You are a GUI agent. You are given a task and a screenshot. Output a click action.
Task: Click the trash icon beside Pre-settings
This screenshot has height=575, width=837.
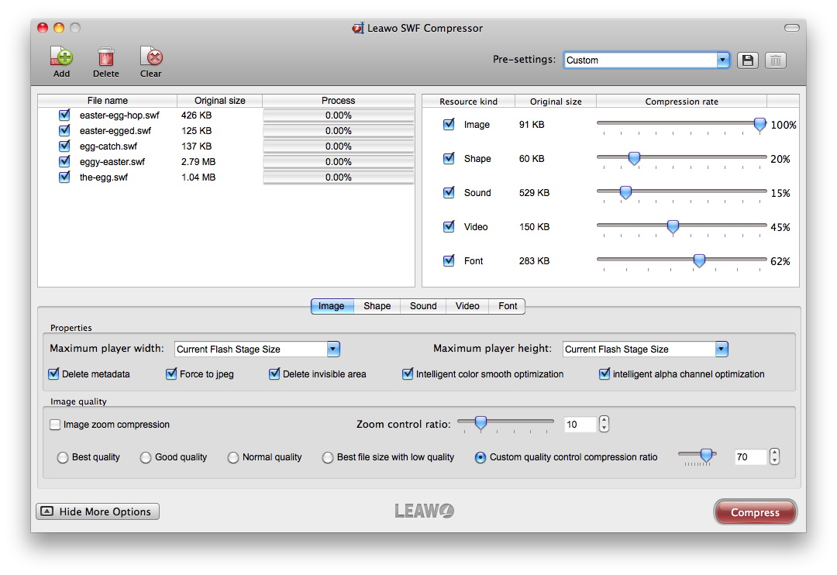click(x=776, y=60)
